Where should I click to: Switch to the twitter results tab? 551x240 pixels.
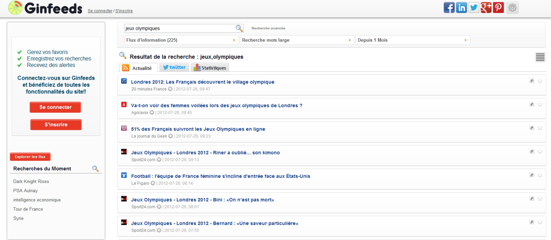click(174, 67)
